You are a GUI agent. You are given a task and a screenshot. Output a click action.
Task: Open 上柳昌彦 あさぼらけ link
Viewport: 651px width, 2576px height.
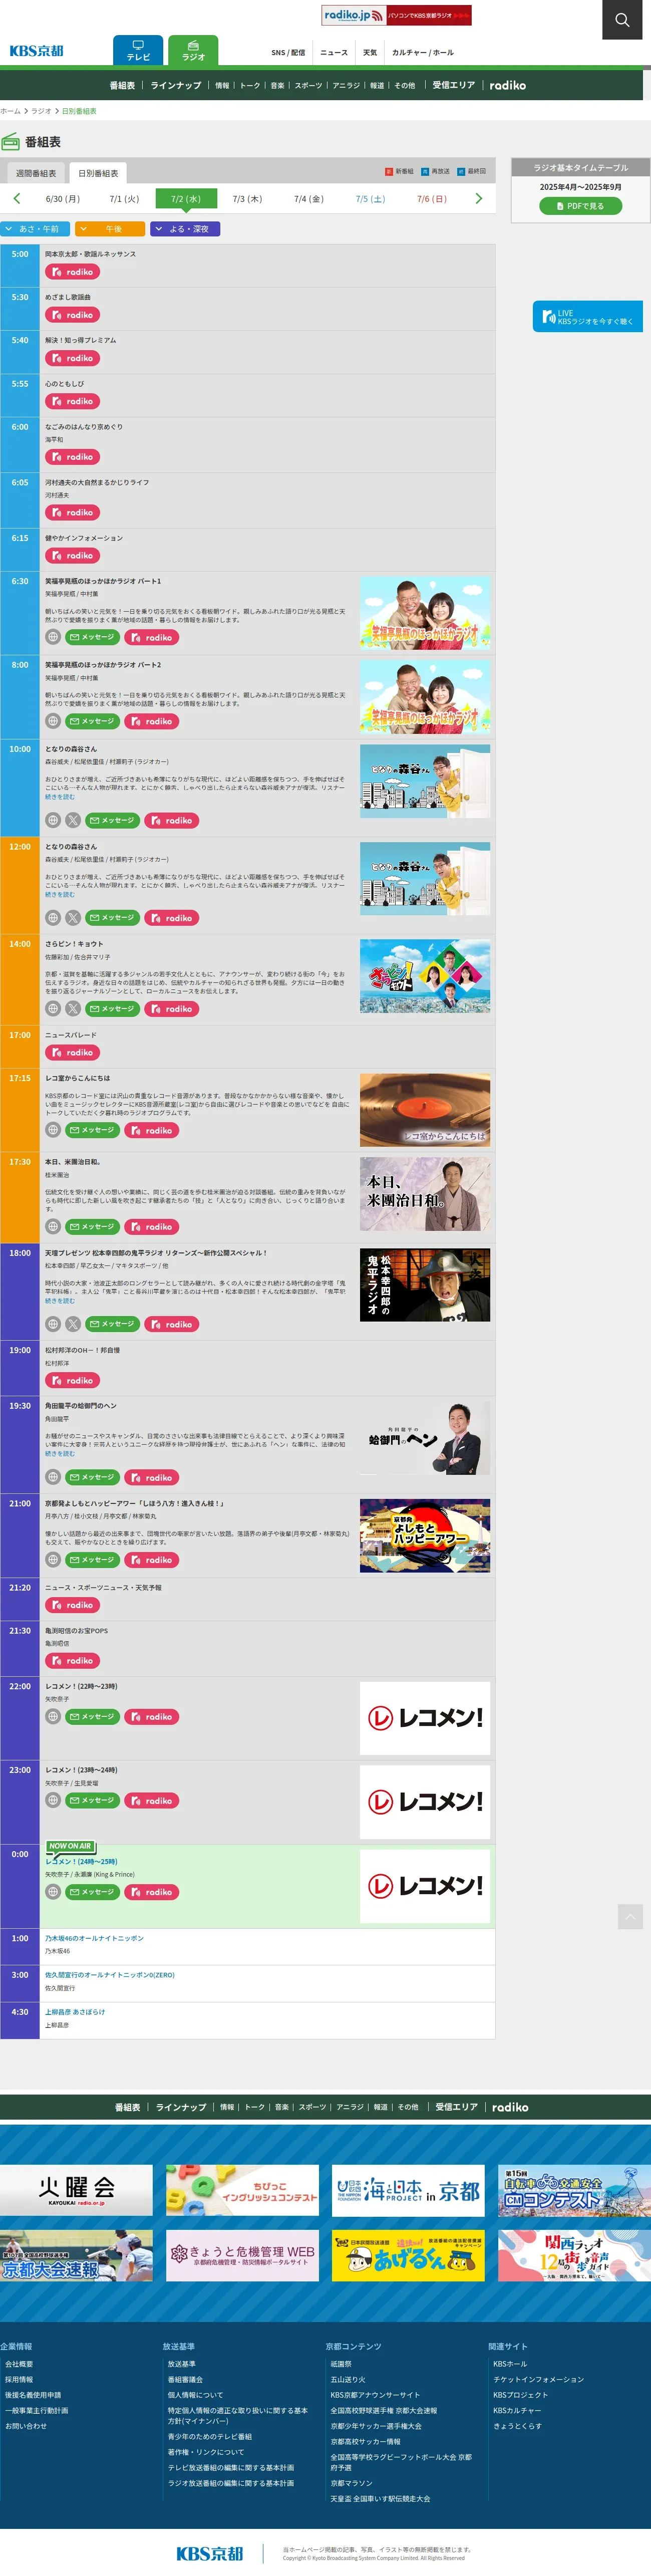(x=75, y=2012)
